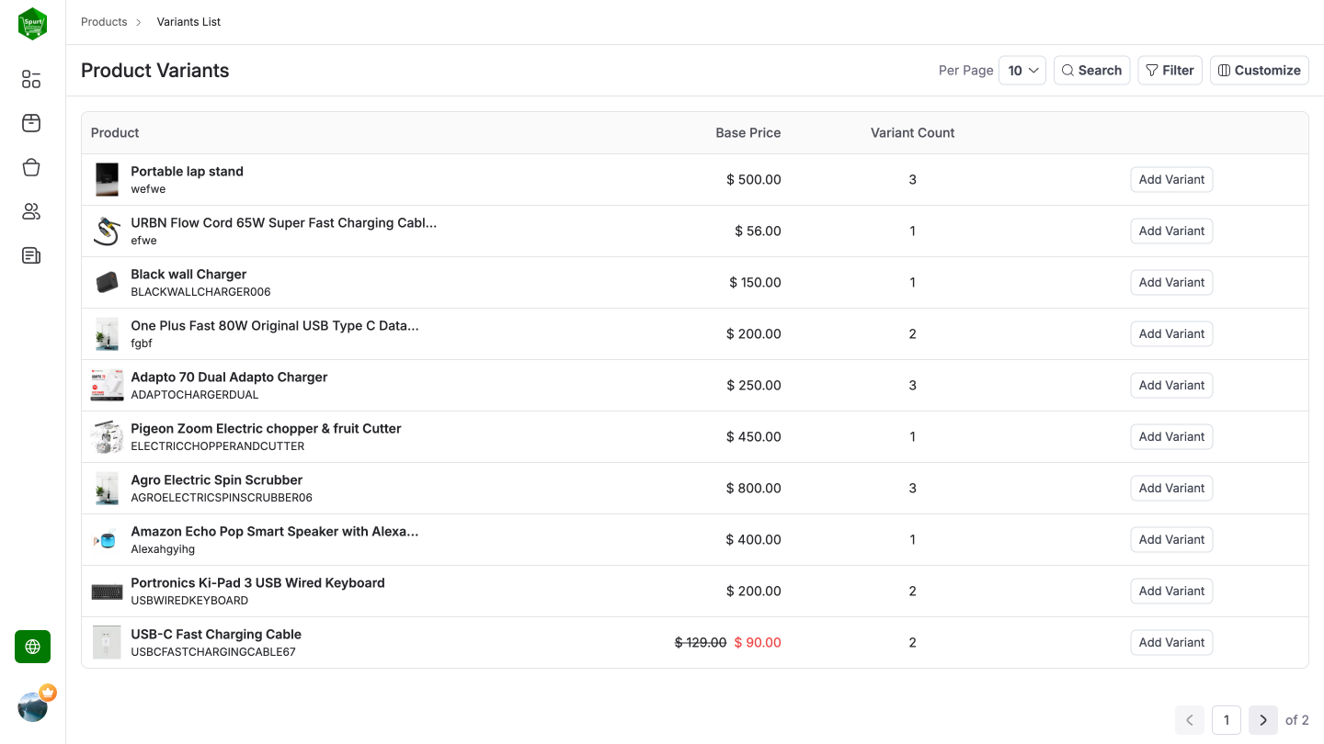The width and height of the screenshot is (1324, 744).
Task: Expand the Per Page dropdown
Action: 1022,70
